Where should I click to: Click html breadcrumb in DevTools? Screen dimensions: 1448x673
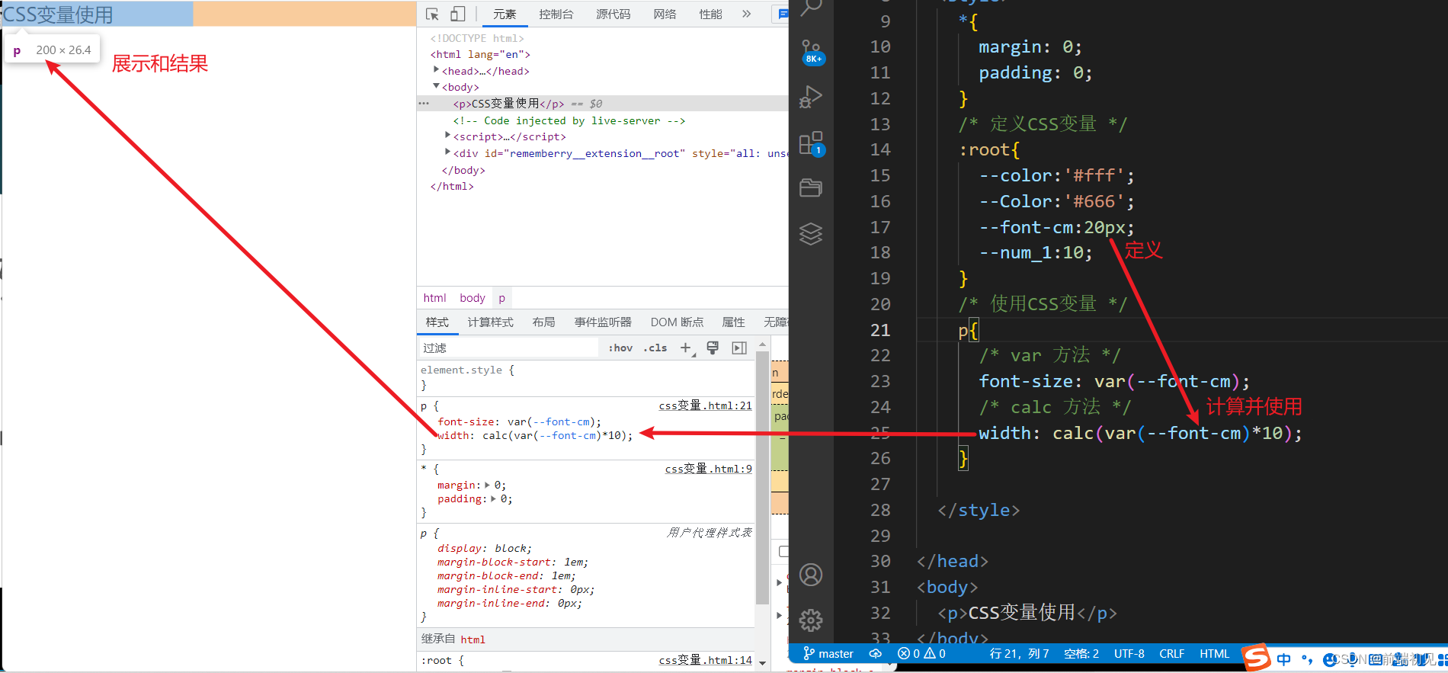434,298
